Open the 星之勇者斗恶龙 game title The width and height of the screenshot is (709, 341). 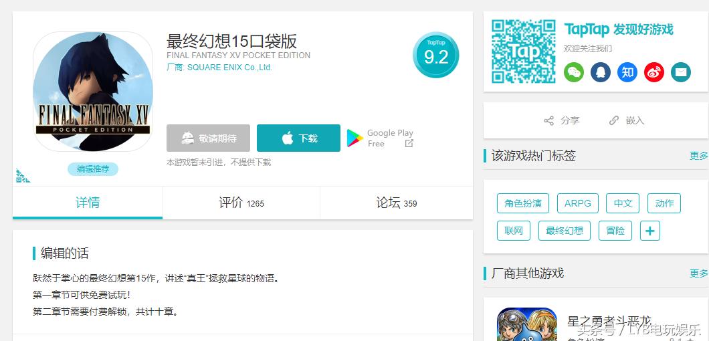click(x=609, y=322)
